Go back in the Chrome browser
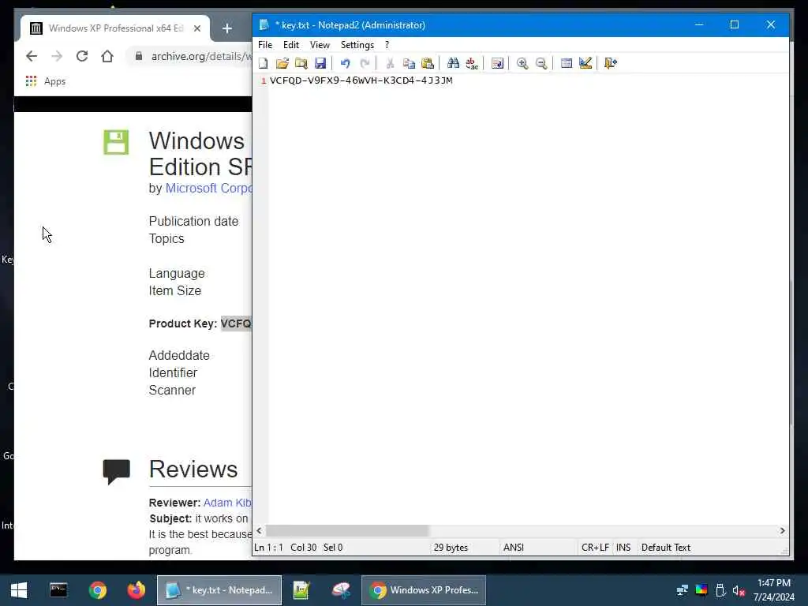Viewport: 808px width, 606px height. tap(32, 56)
